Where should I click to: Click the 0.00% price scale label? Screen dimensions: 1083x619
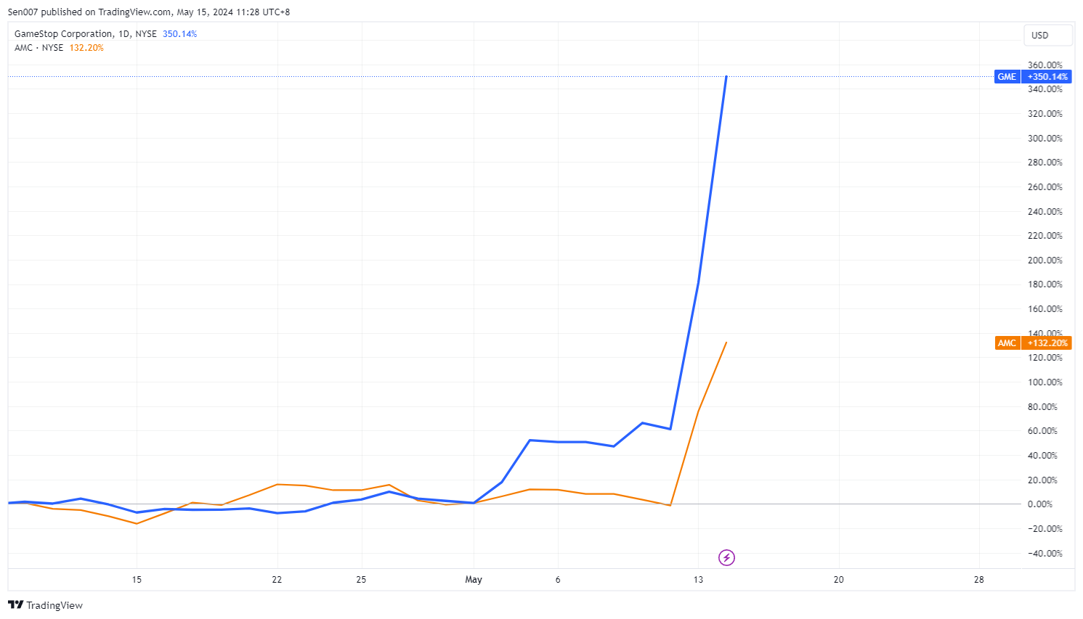[x=1045, y=504]
